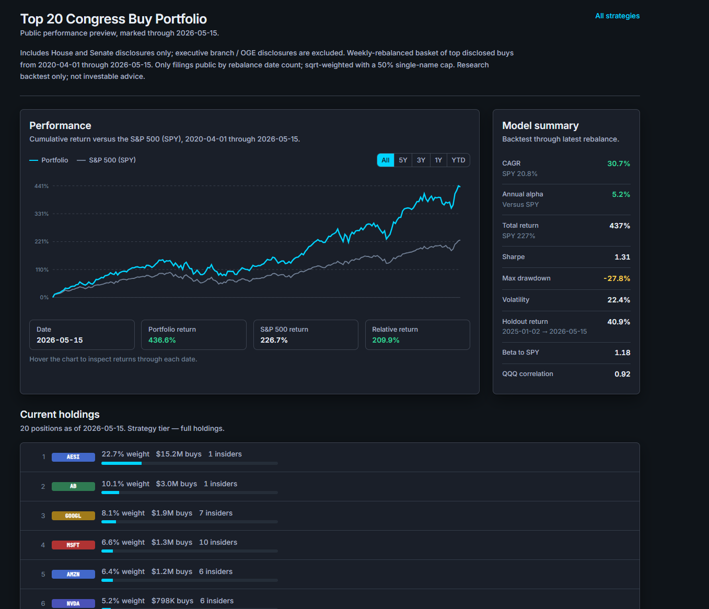Click "10 insiders" in the MSFT row
Screen dimensions: 709x609
(218, 542)
